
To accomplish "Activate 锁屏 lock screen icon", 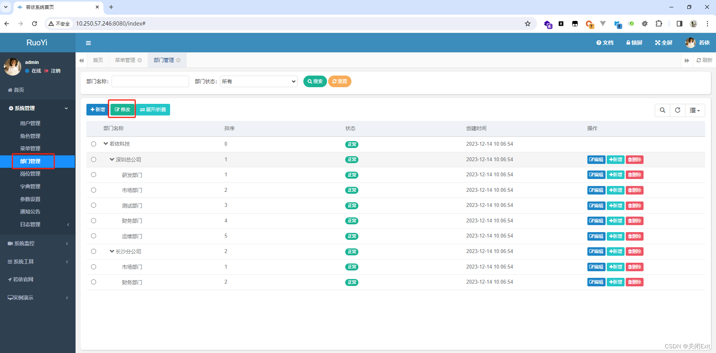I will pyautogui.click(x=634, y=43).
